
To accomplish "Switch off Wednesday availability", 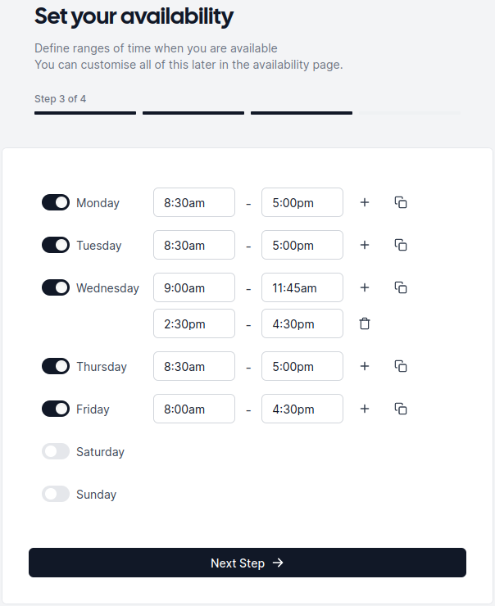I will click(56, 287).
